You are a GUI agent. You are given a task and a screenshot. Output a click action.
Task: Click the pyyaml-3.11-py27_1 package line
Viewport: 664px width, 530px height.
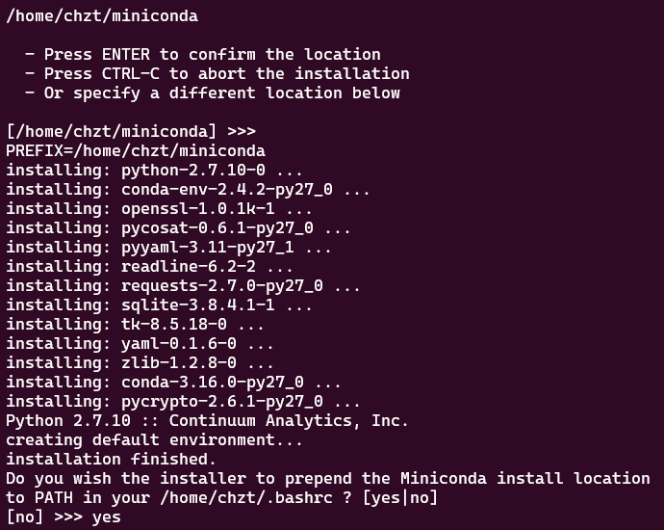point(168,248)
